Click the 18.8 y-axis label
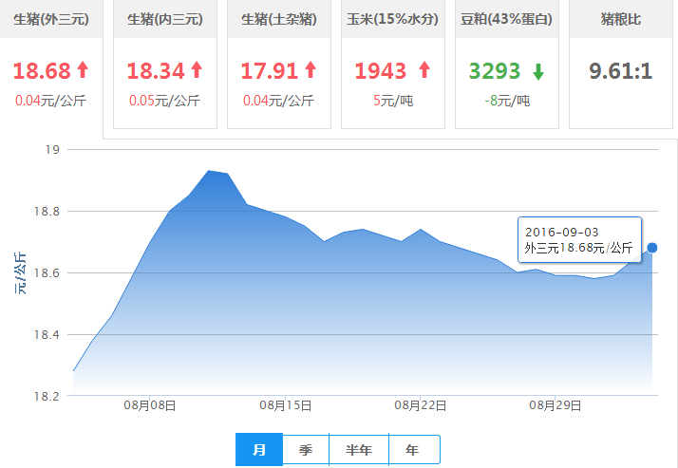The height and width of the screenshot is (468, 678). click(47, 212)
